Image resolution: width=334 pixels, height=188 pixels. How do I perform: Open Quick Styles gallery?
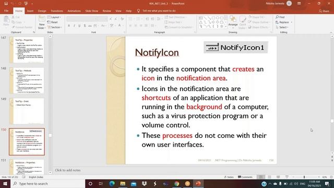tap(242, 22)
